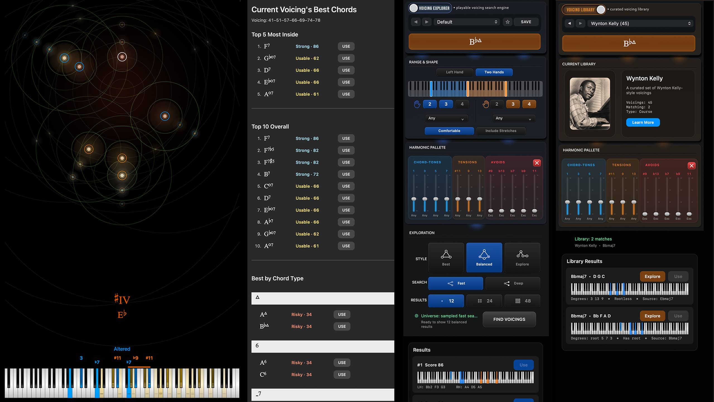Click next library arrow in Voicing Library
This screenshot has width=714, height=402.
click(580, 23)
